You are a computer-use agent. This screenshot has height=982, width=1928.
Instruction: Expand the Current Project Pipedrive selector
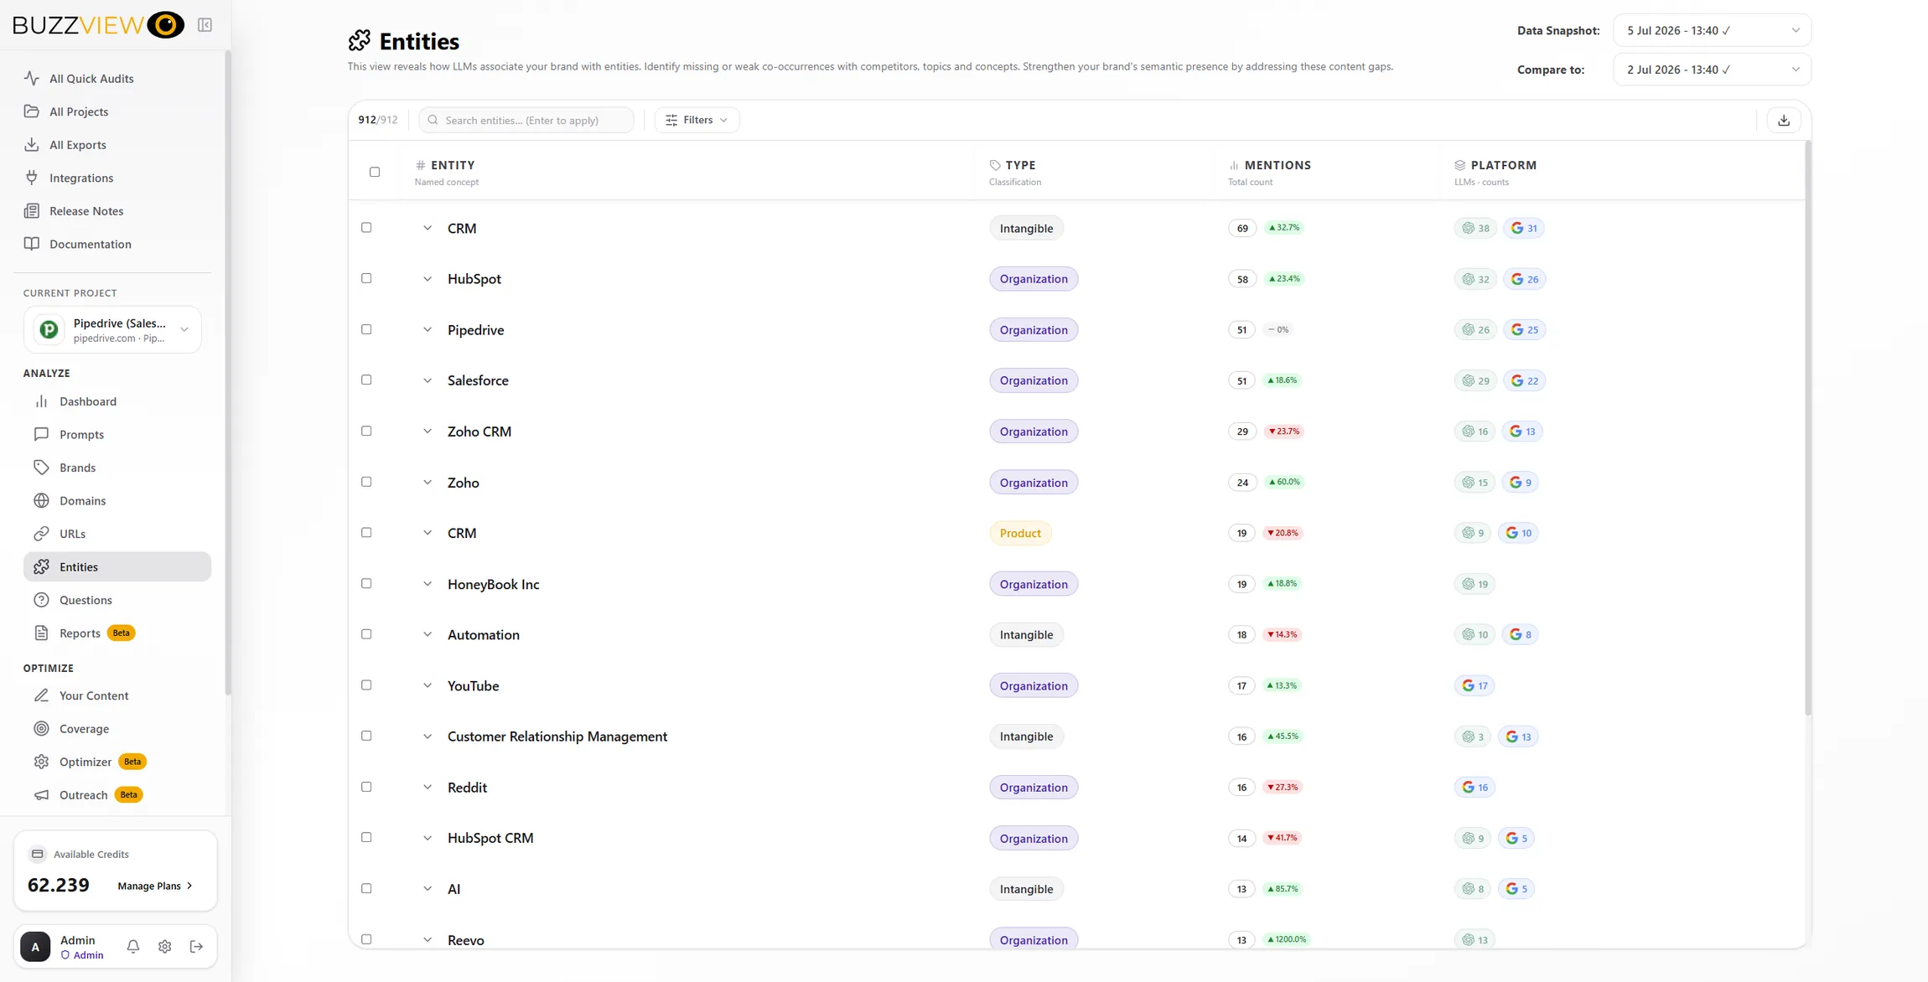click(112, 329)
